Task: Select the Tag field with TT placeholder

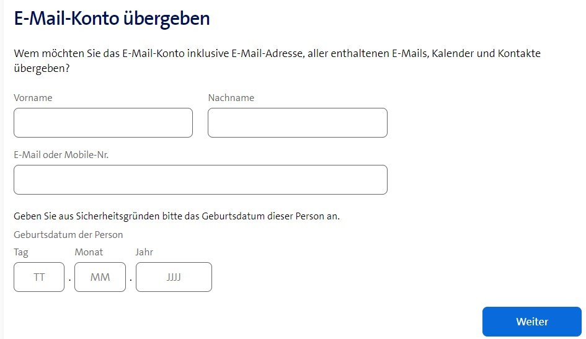Action: [x=39, y=277]
